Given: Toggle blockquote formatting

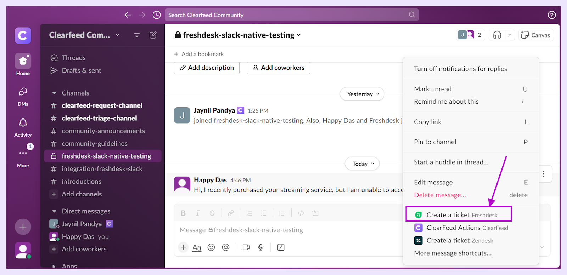Looking at the screenshot, I should tap(282, 213).
